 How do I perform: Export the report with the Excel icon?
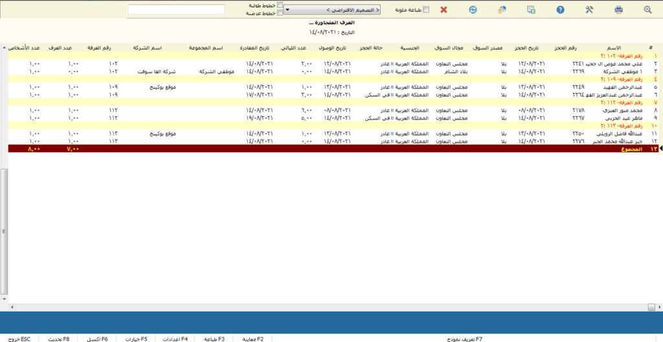coord(531,10)
